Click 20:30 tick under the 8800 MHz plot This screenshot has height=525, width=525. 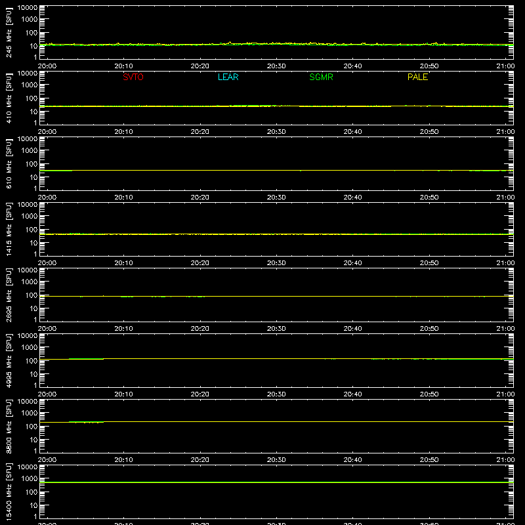[276, 460]
